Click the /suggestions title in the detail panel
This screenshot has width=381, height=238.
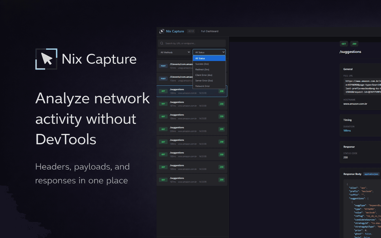tap(350, 51)
